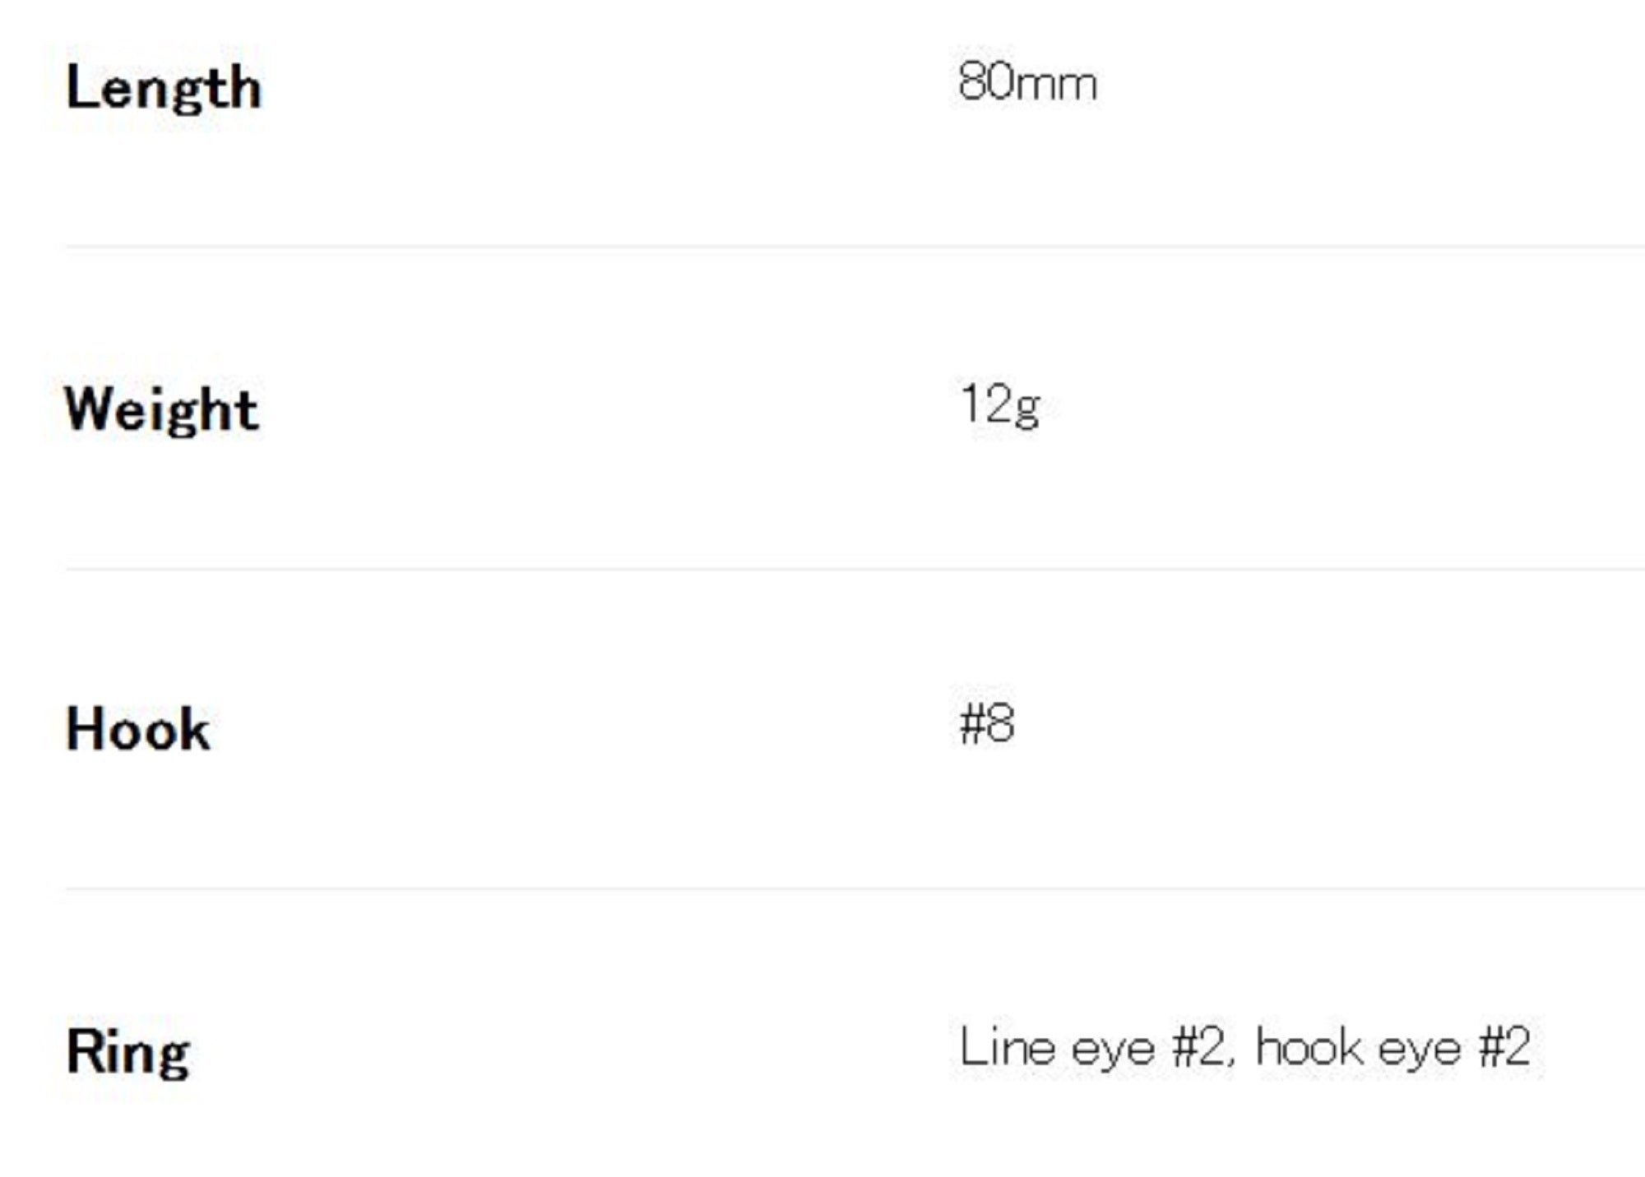This screenshot has width=1645, height=1177.
Task: Click the word "hook" in the Ring value
Action: [x=1309, y=1048]
